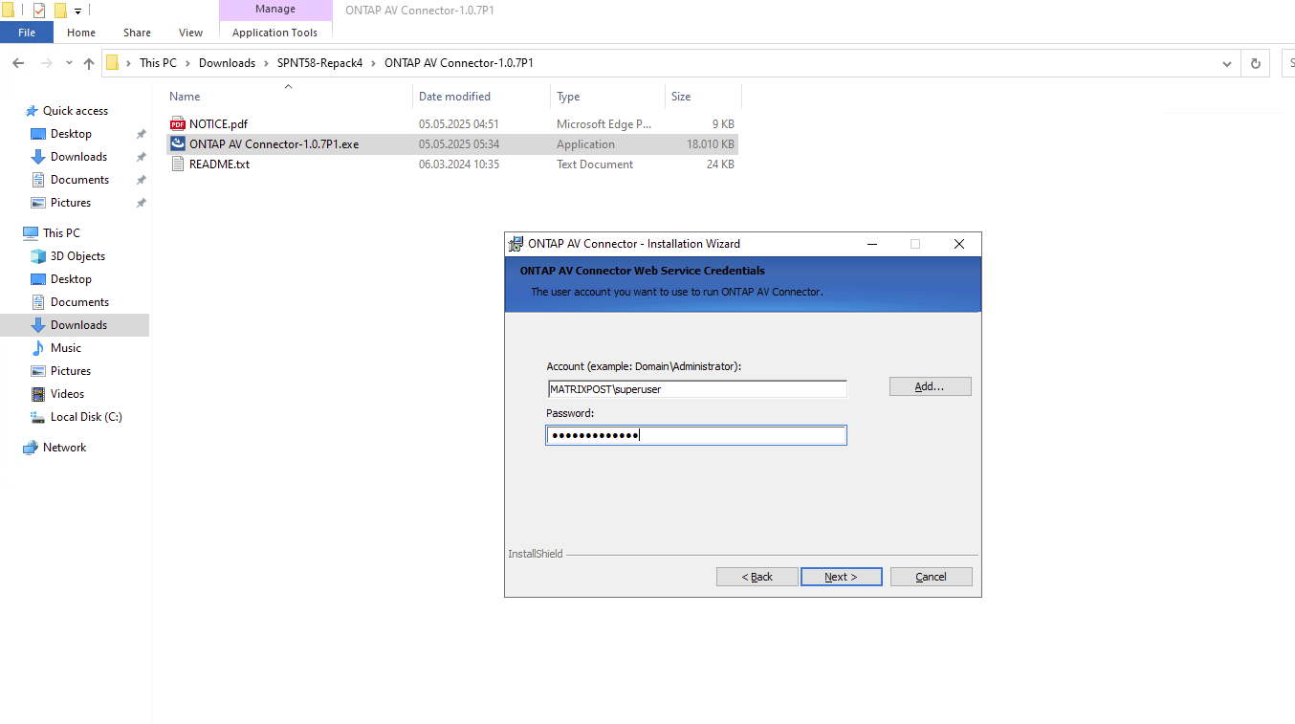The height and width of the screenshot is (724, 1295).
Task: Click the Properties icon in Quick Access Toolbar
Action: click(x=39, y=11)
